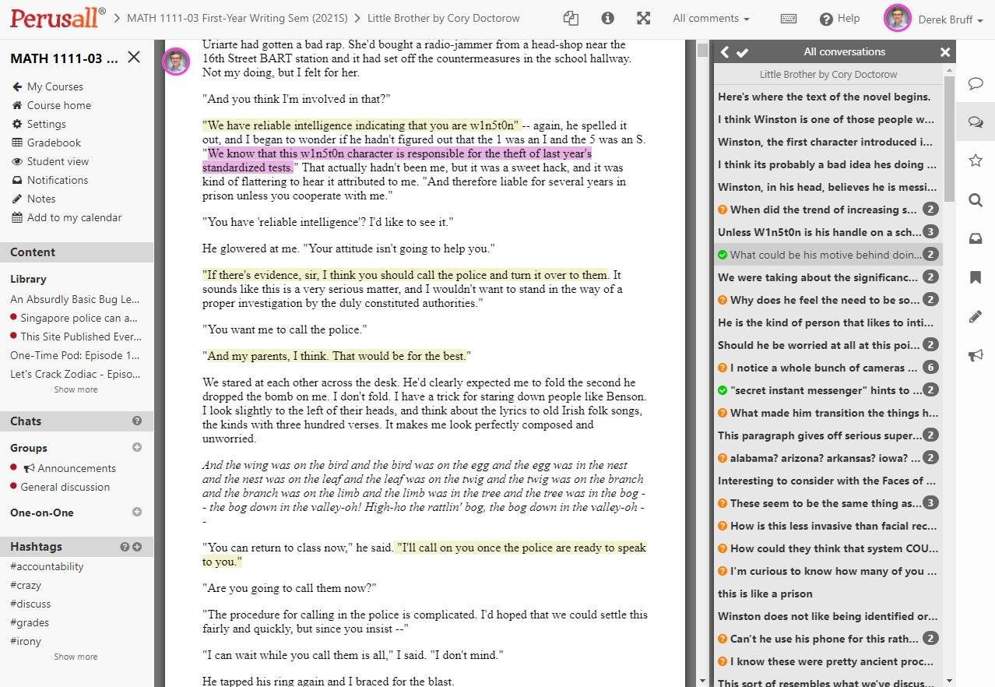Open conversation 'this is like a prison'
The height and width of the screenshot is (687, 995).
pyautogui.click(x=828, y=594)
